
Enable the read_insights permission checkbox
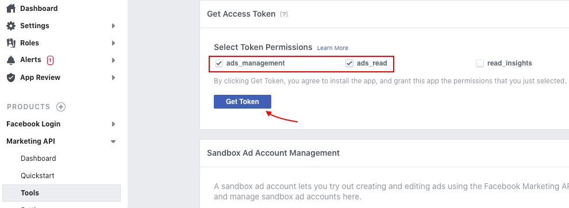tap(480, 63)
